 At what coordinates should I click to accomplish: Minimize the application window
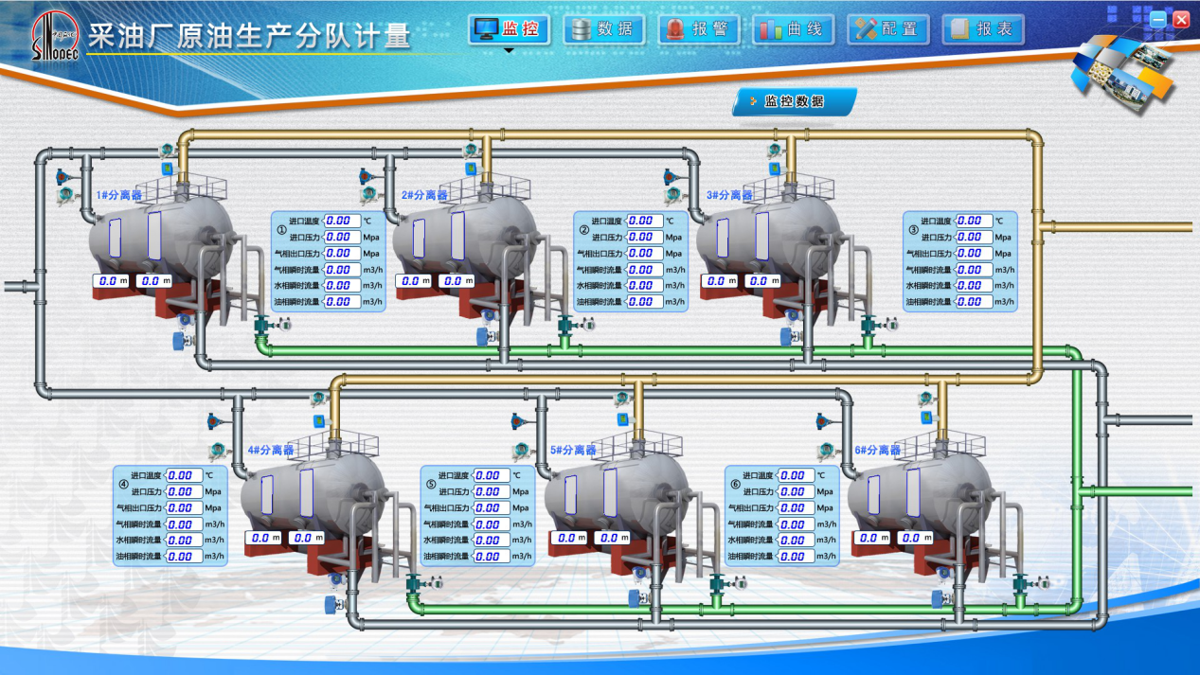[1158, 19]
